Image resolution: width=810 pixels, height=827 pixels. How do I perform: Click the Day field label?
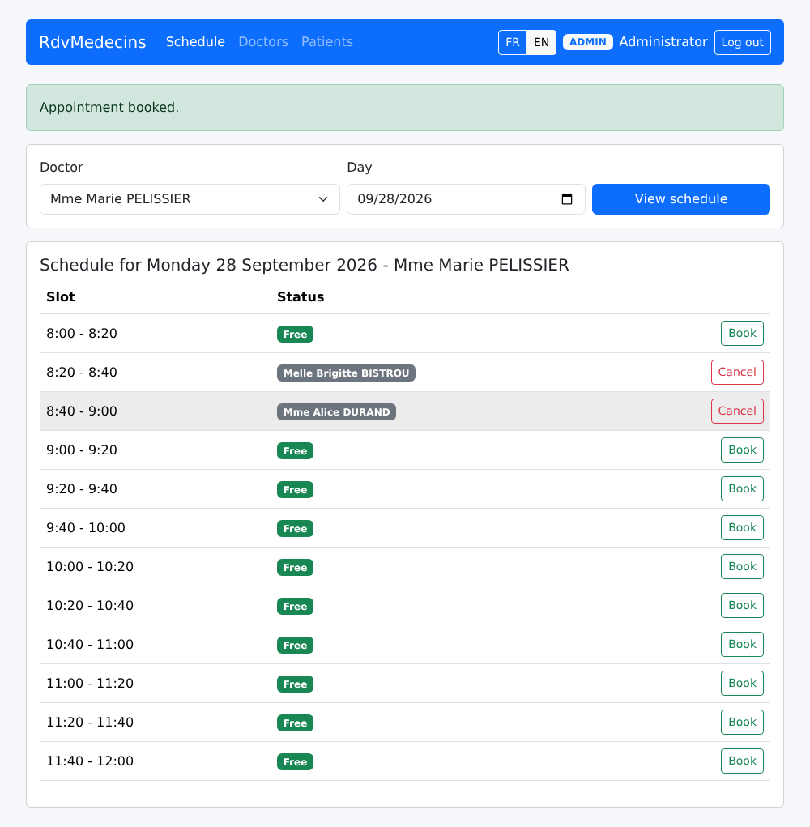coord(360,167)
